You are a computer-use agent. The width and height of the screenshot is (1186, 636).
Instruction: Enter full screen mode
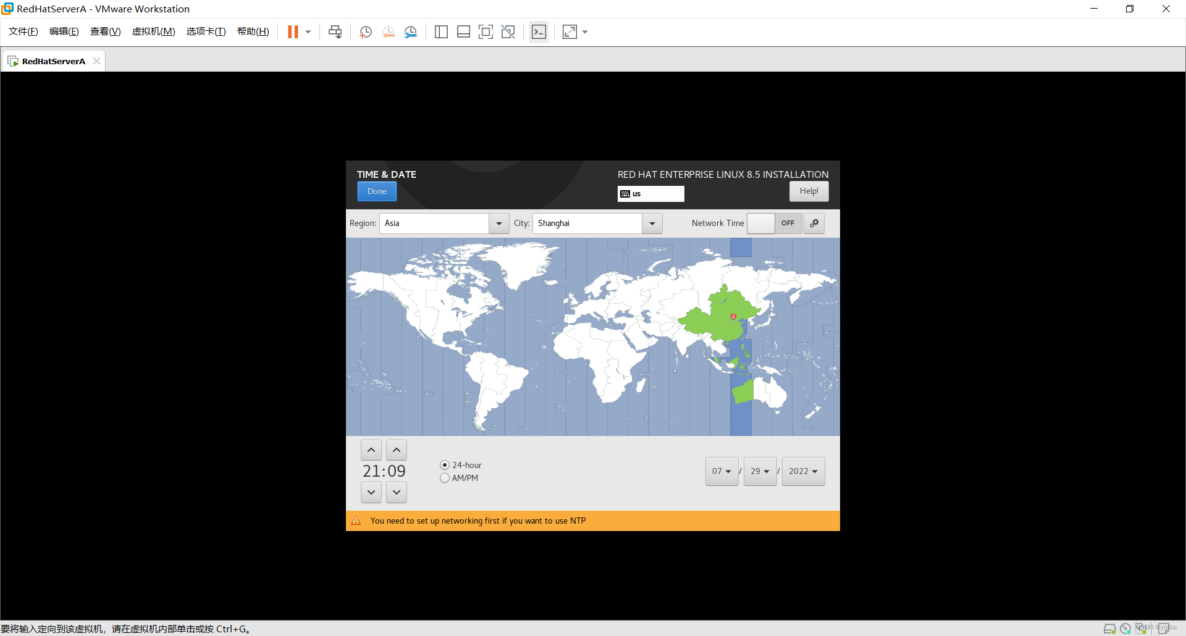(486, 32)
